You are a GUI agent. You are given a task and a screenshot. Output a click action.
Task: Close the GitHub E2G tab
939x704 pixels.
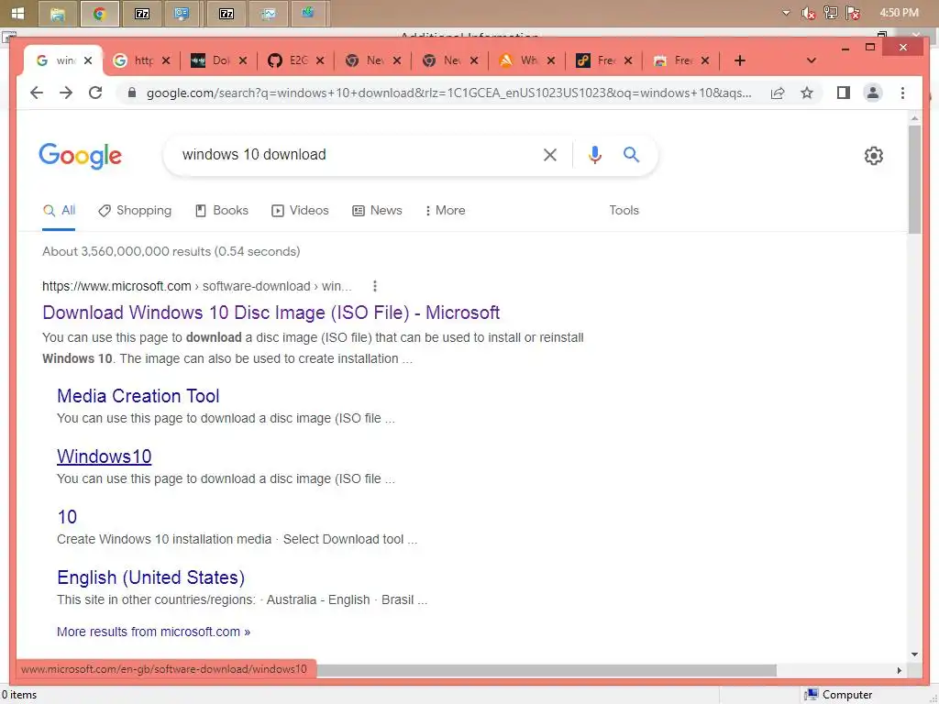(320, 60)
